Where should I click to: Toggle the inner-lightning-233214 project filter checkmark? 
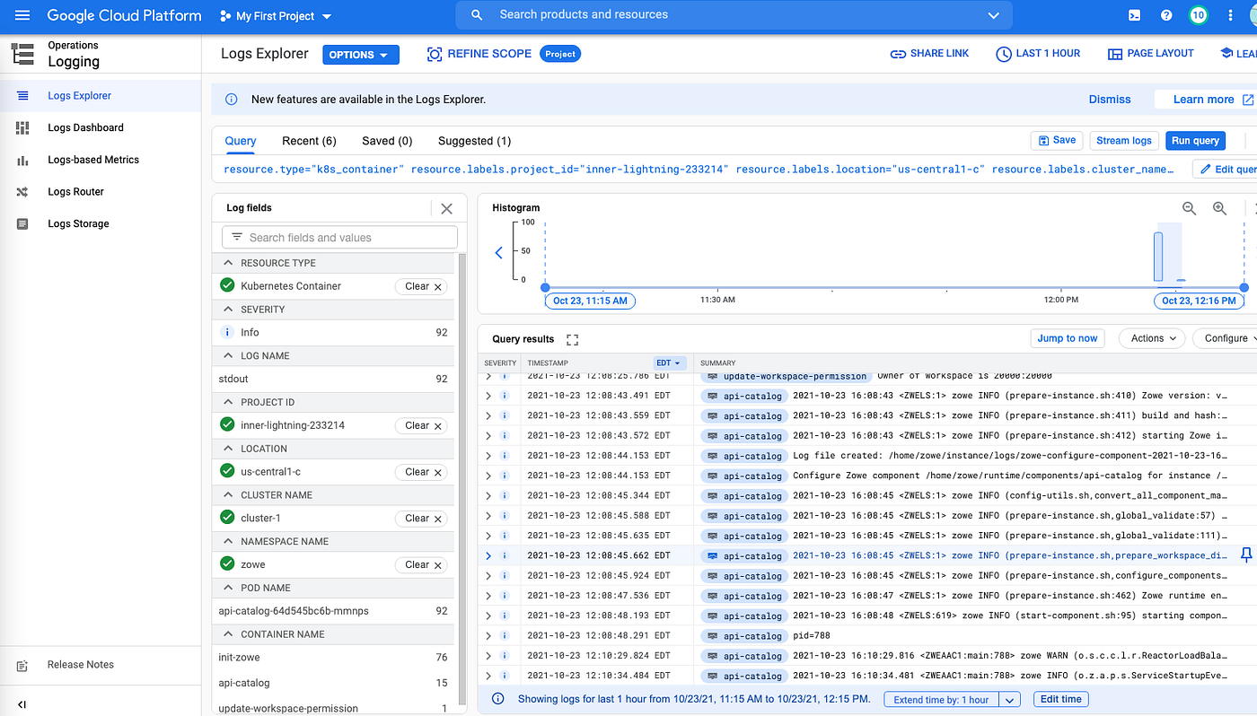(x=227, y=424)
